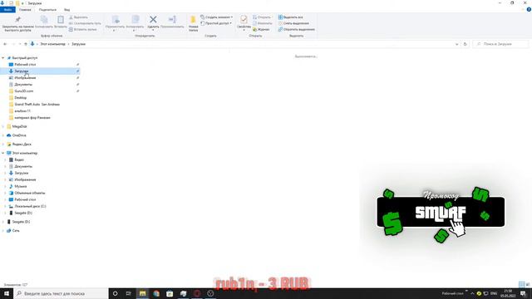Click the search box 'Поиск в: Загрузки'
The width and height of the screenshot is (532, 299).
pos(500,44)
